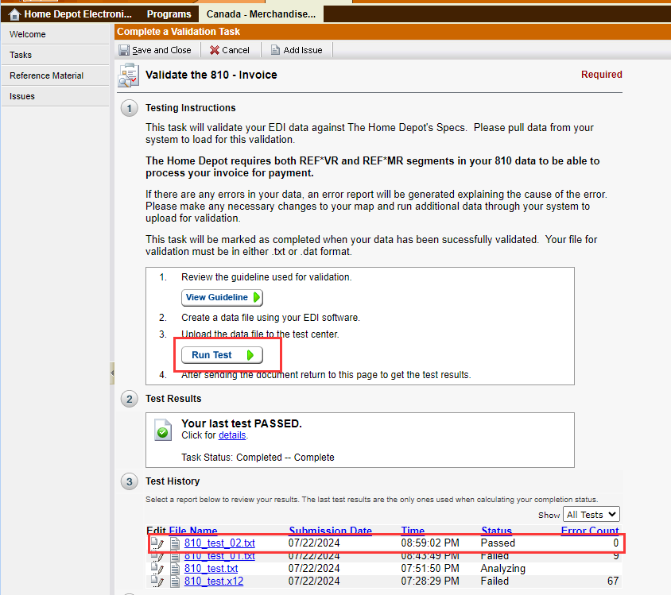Click the 08:59:02 PM time cell
The image size is (671, 595).
(430, 543)
